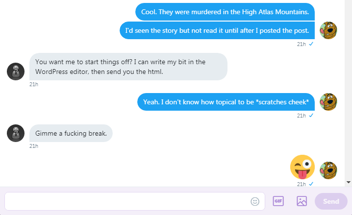Click dog avatar beside 'I'd seen the story' message
The height and width of the screenshot is (215, 352).
point(328,30)
